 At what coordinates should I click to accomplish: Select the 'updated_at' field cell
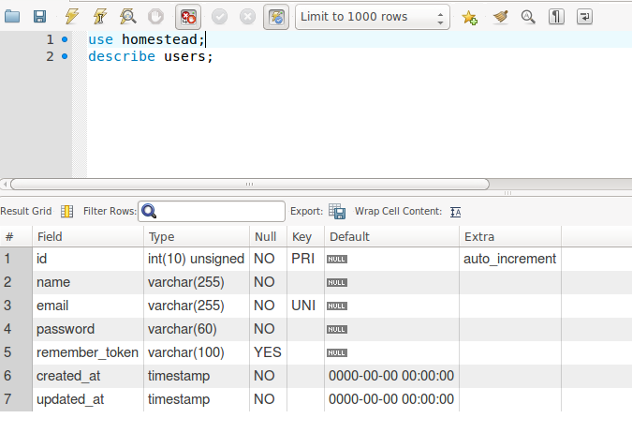[88, 399]
